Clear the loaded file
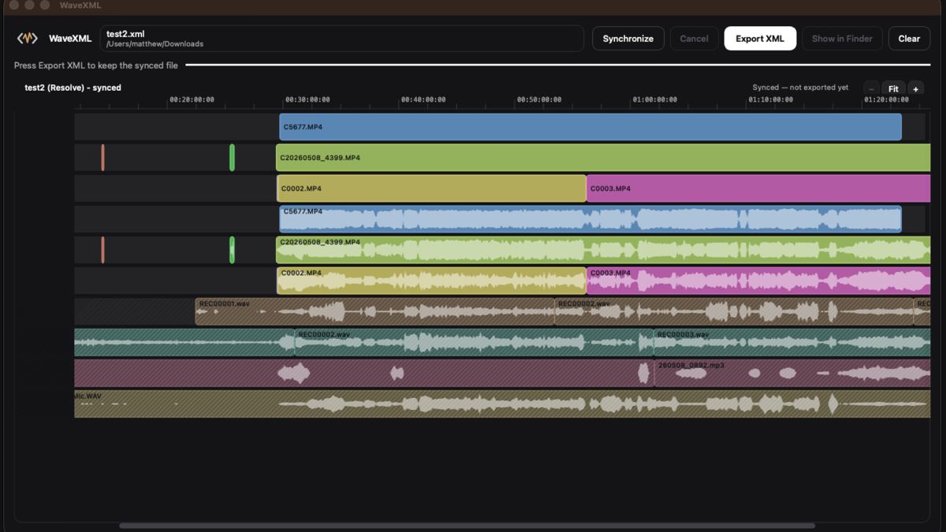The width and height of the screenshot is (946, 532). (x=909, y=39)
